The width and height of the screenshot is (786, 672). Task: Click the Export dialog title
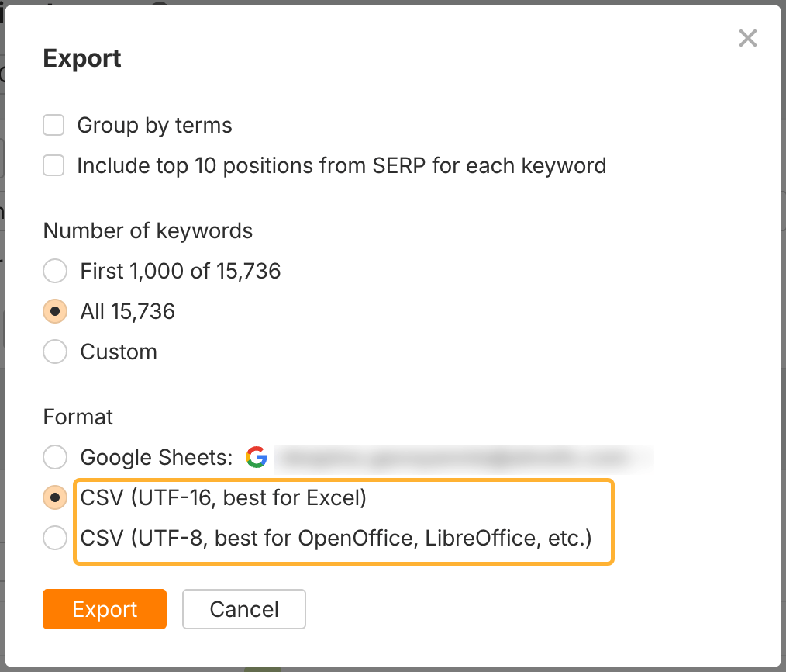(81, 57)
